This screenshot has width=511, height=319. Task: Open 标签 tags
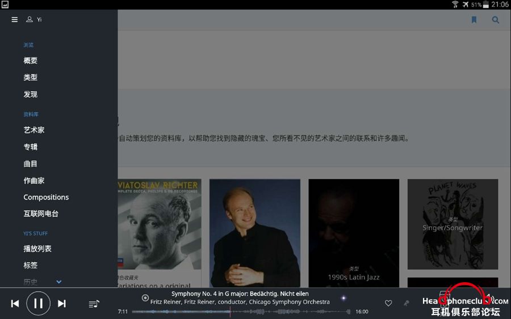point(30,265)
